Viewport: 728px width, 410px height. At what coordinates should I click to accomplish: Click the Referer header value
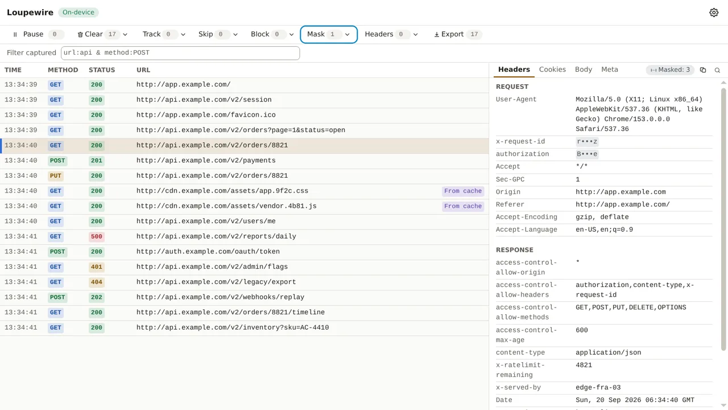pyautogui.click(x=623, y=205)
